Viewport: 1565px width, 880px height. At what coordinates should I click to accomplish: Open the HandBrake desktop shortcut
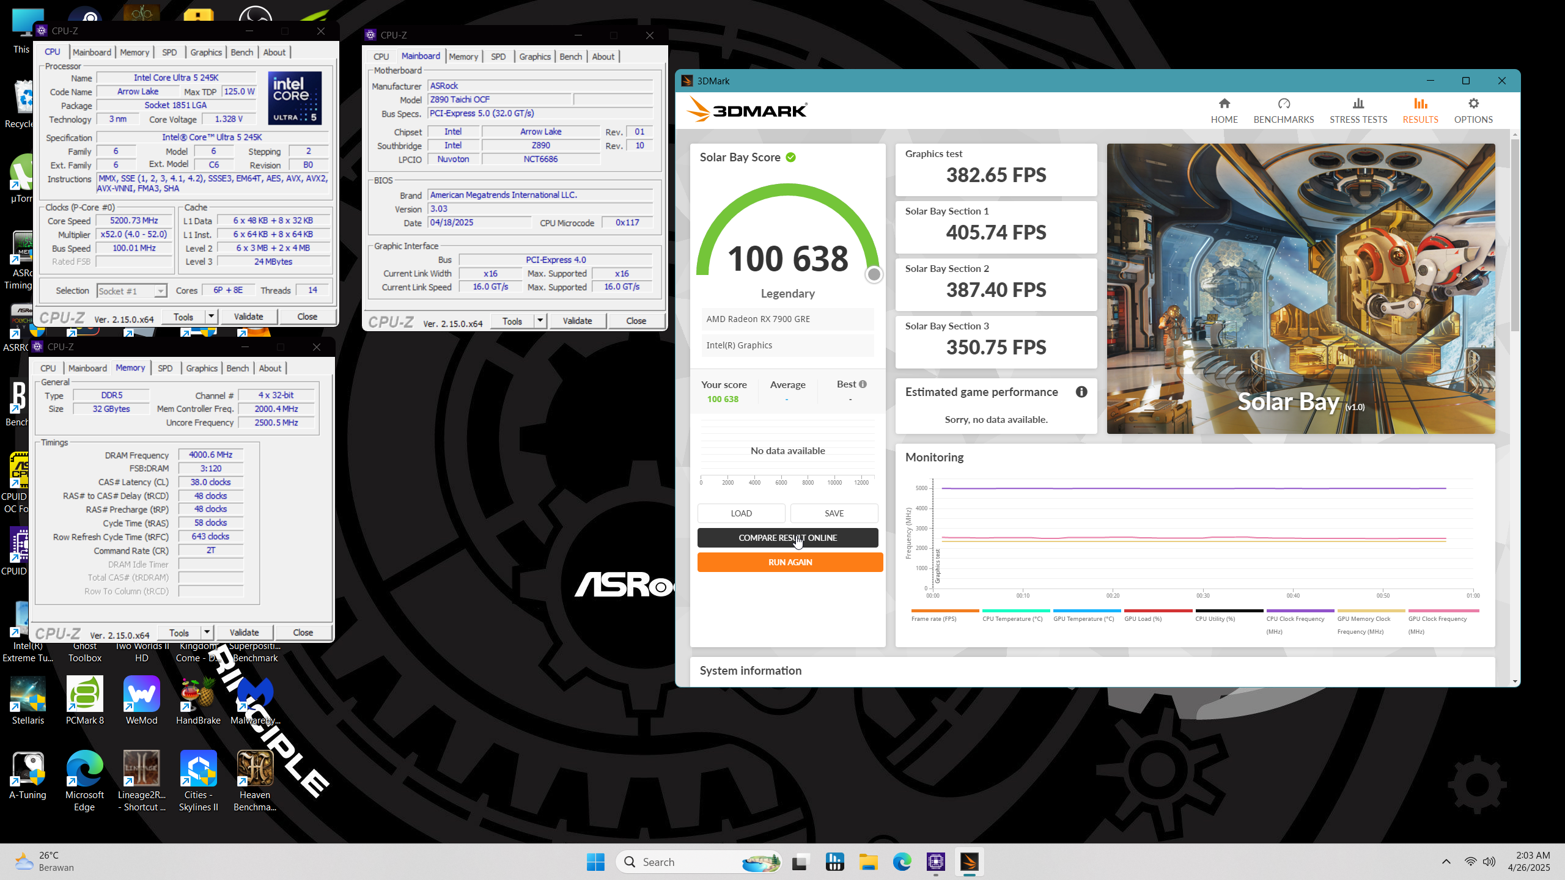198,701
